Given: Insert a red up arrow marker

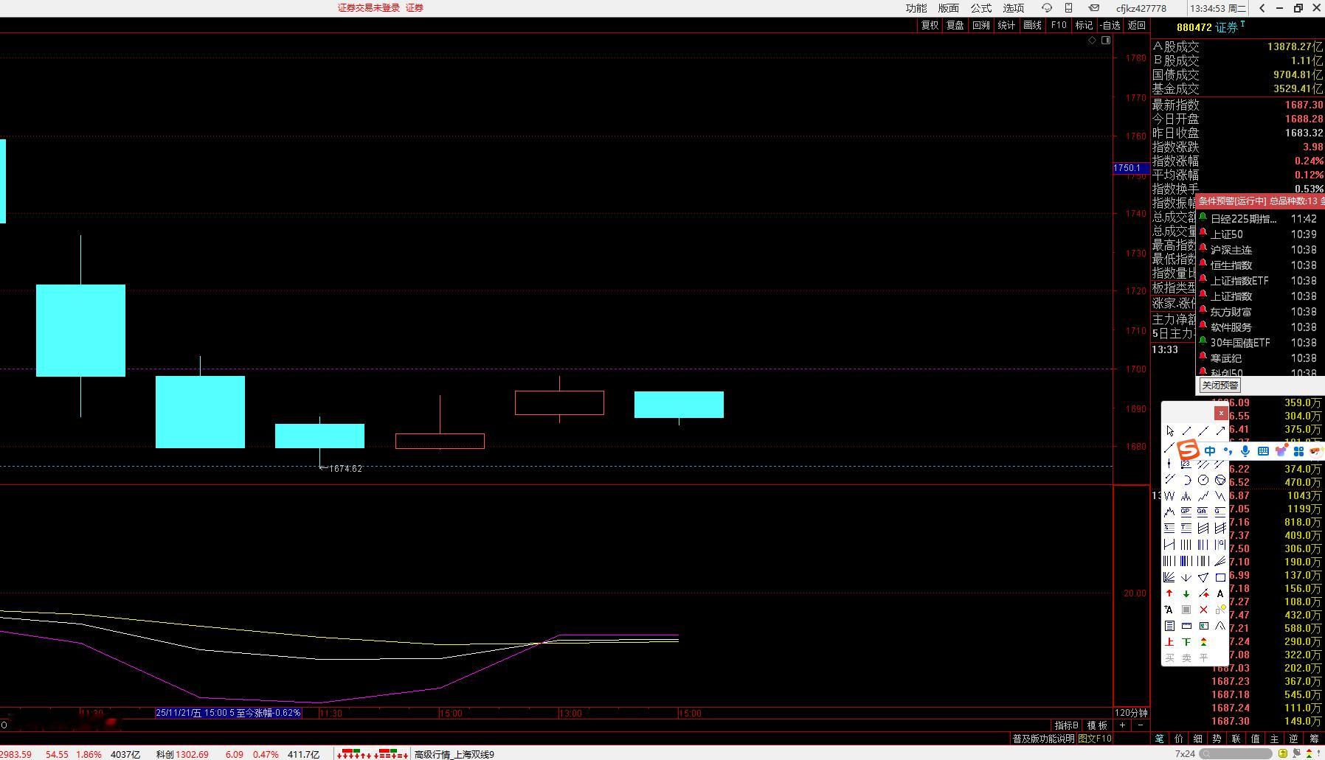Looking at the screenshot, I should [1169, 593].
